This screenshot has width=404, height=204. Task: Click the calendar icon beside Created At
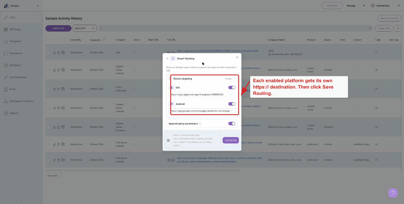point(104,40)
